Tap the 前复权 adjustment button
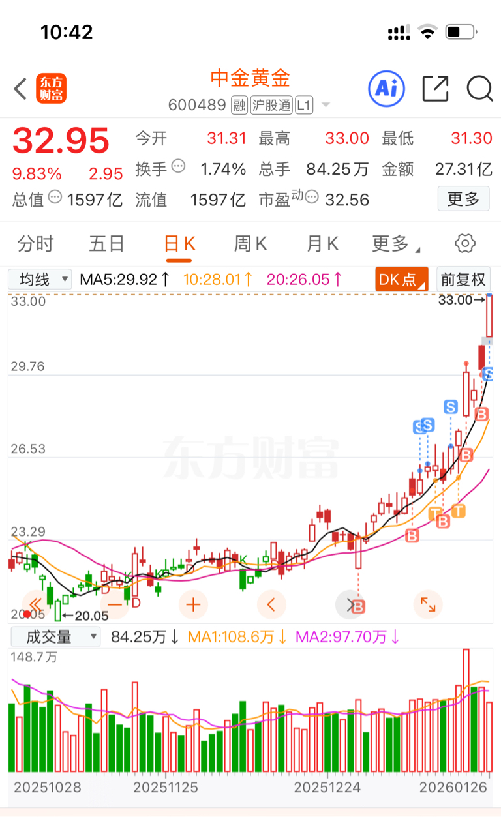 463,280
